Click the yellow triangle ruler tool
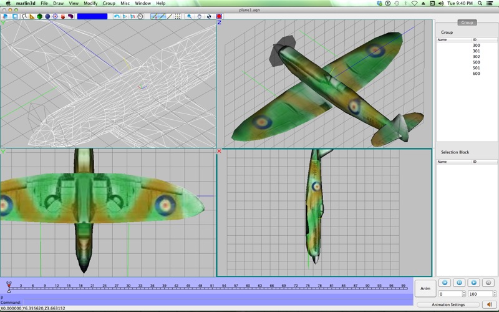Image resolution: width=499 pixels, height=312 pixels. click(x=31, y=16)
